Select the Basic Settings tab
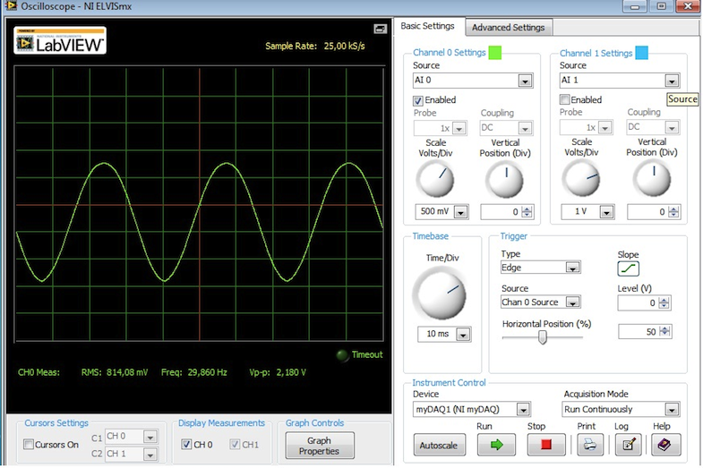This screenshot has height=468, width=703. click(x=428, y=26)
